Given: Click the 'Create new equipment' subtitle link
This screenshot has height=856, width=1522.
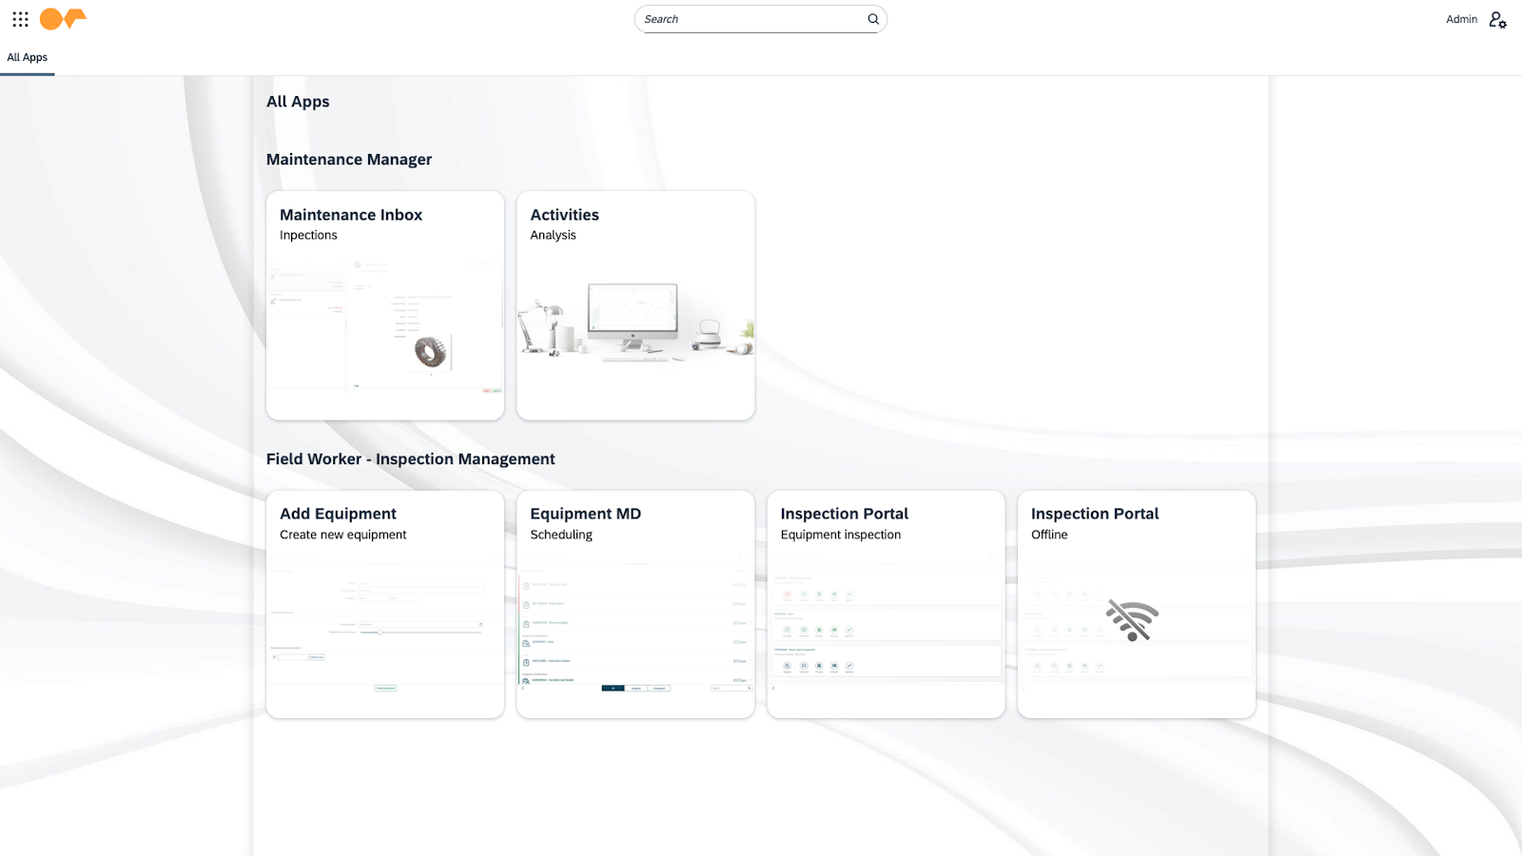Looking at the screenshot, I should tap(341, 534).
